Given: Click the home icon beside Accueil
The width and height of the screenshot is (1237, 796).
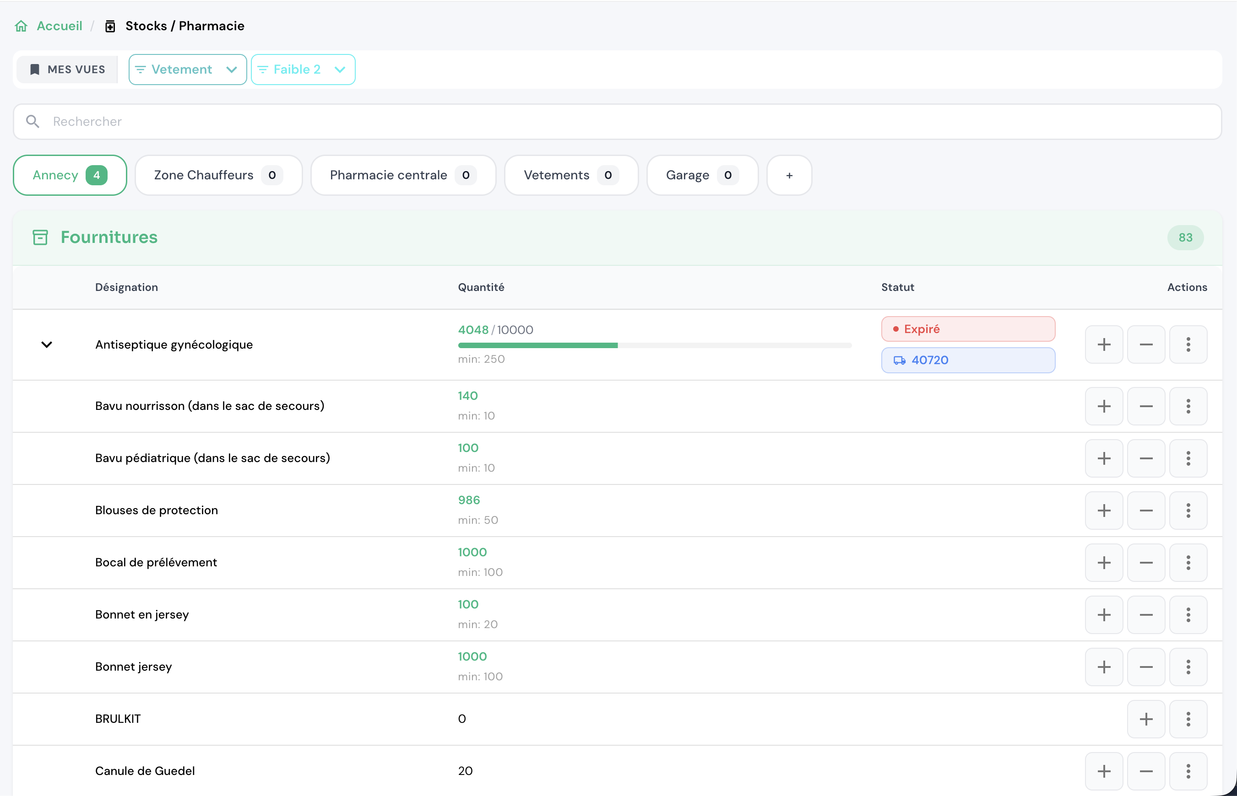Looking at the screenshot, I should (21, 27).
